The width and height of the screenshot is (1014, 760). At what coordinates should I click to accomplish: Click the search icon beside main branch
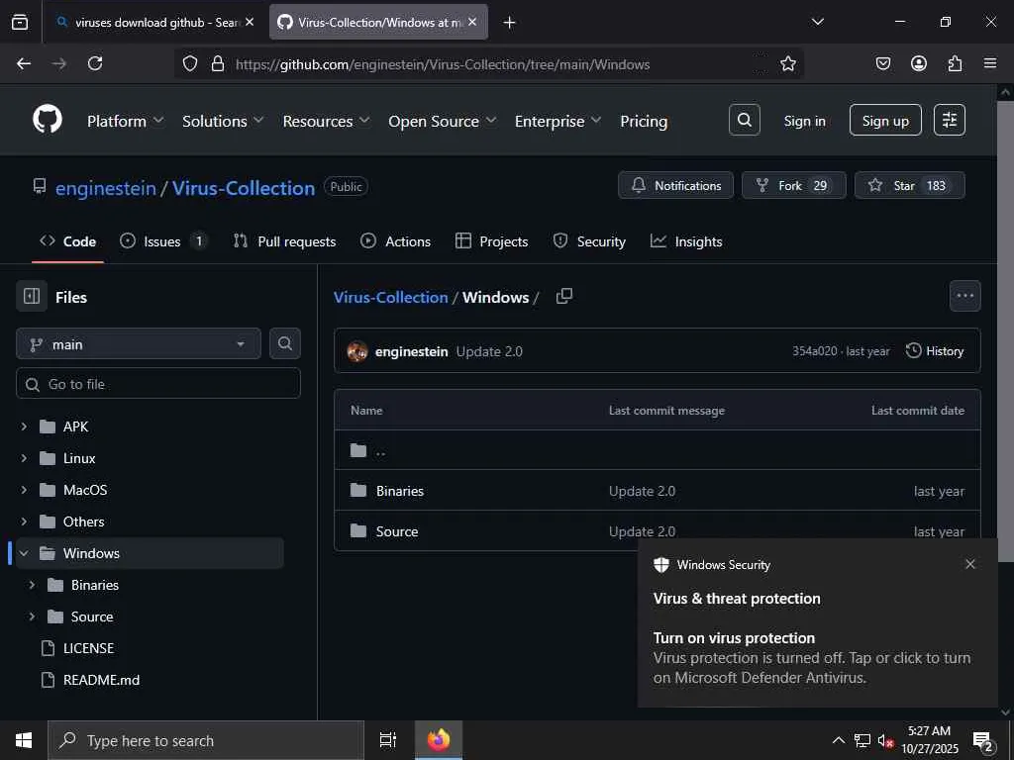284,343
